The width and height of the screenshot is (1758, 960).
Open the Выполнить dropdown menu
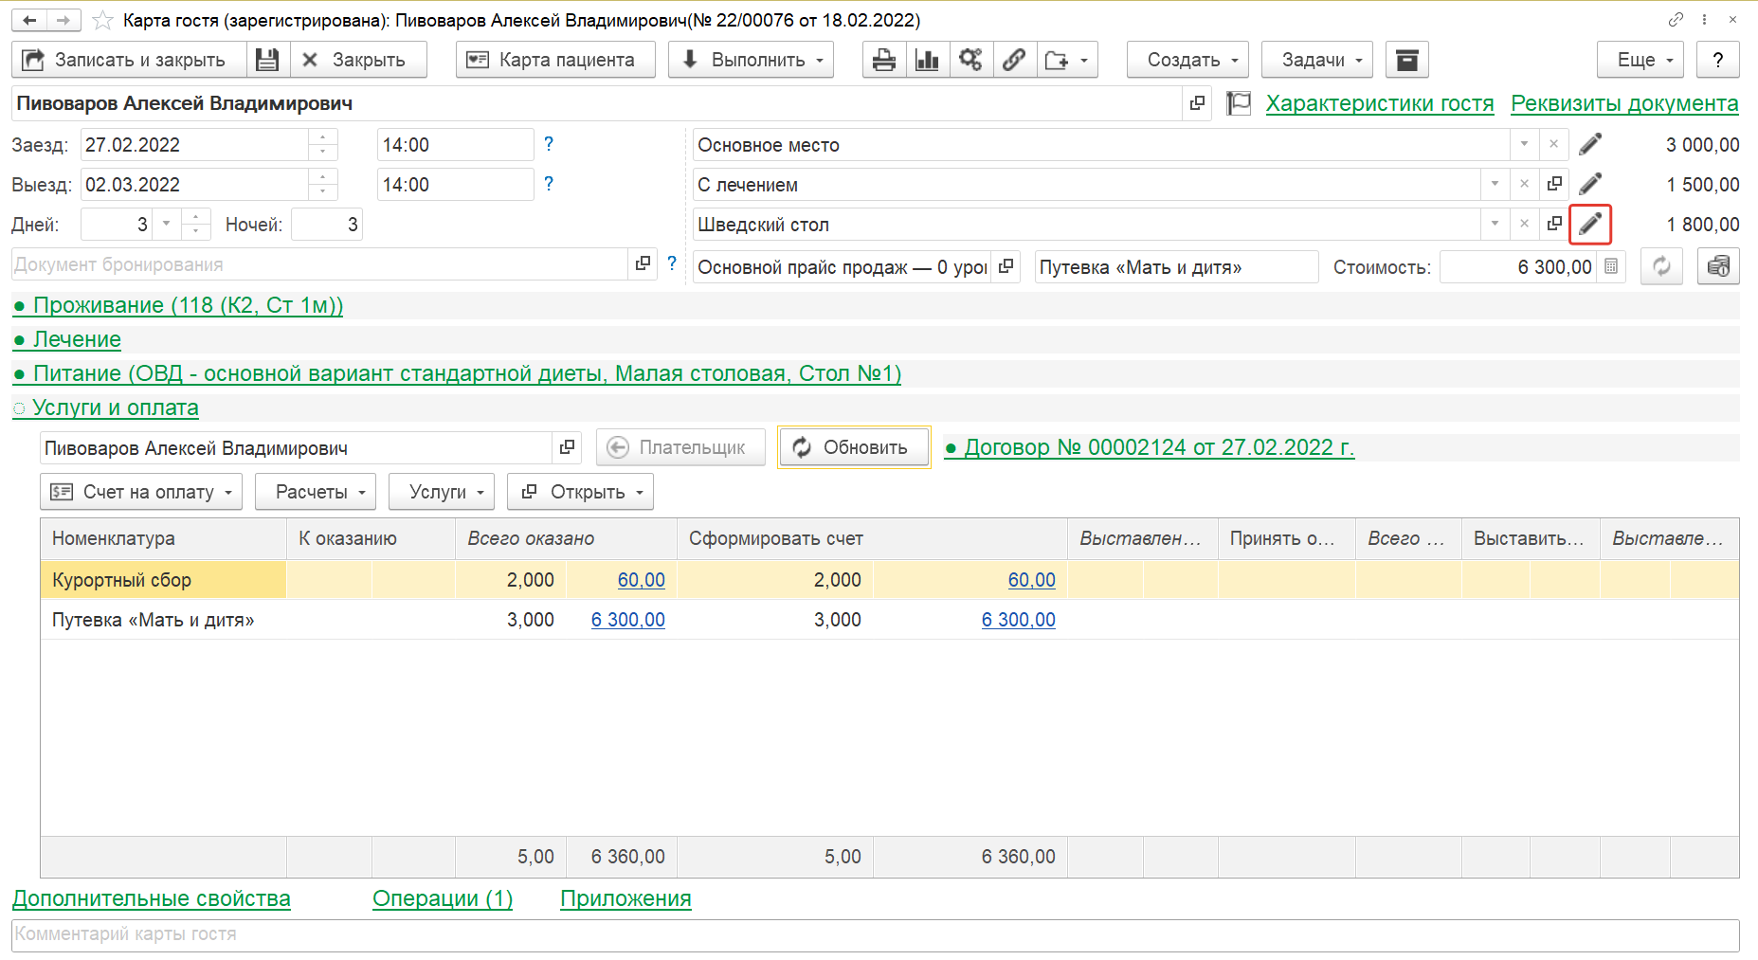pyautogui.click(x=751, y=60)
